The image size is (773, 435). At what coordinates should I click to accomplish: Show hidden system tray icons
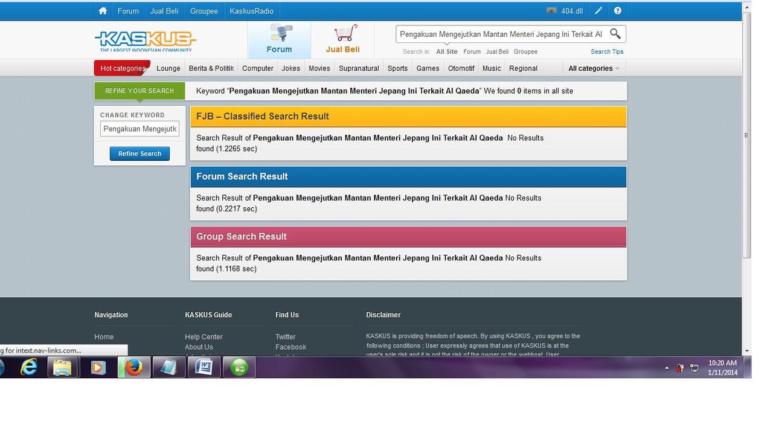[x=667, y=367]
